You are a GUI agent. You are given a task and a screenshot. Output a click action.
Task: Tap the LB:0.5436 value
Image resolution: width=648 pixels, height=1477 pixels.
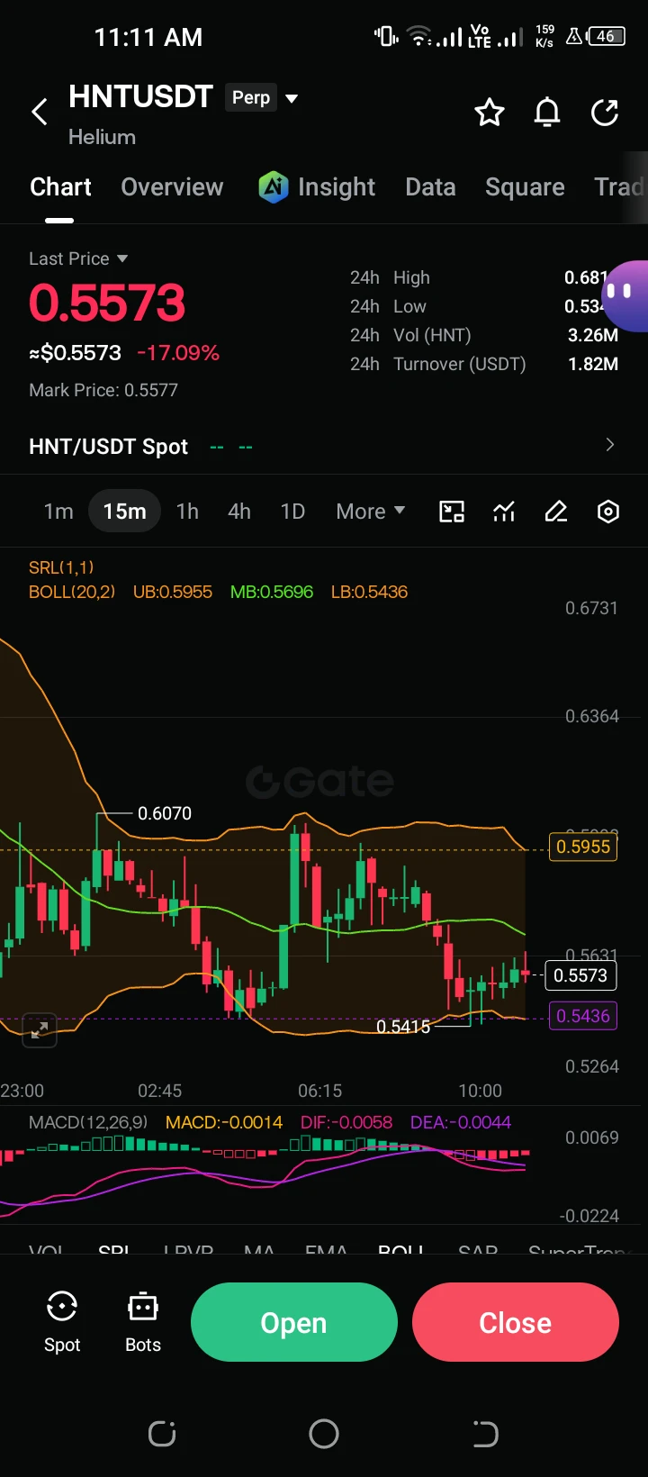click(x=370, y=592)
